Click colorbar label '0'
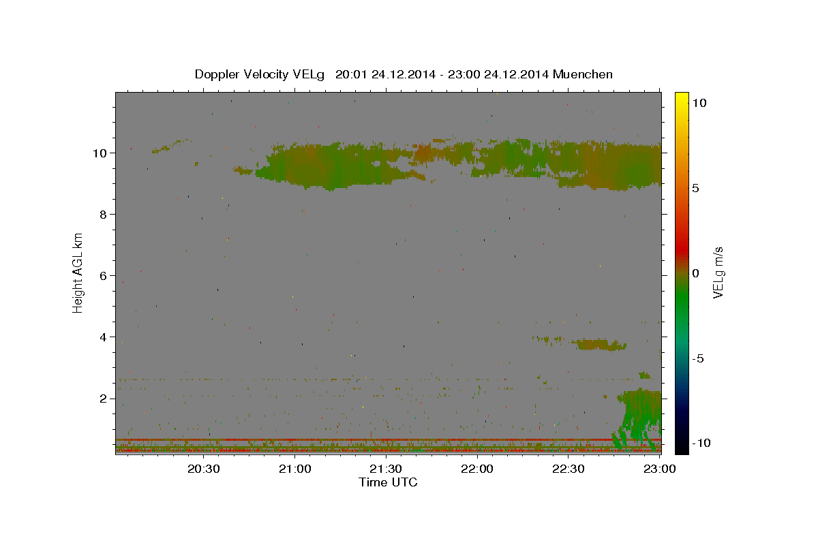This screenshot has width=818, height=545. pyautogui.click(x=695, y=273)
